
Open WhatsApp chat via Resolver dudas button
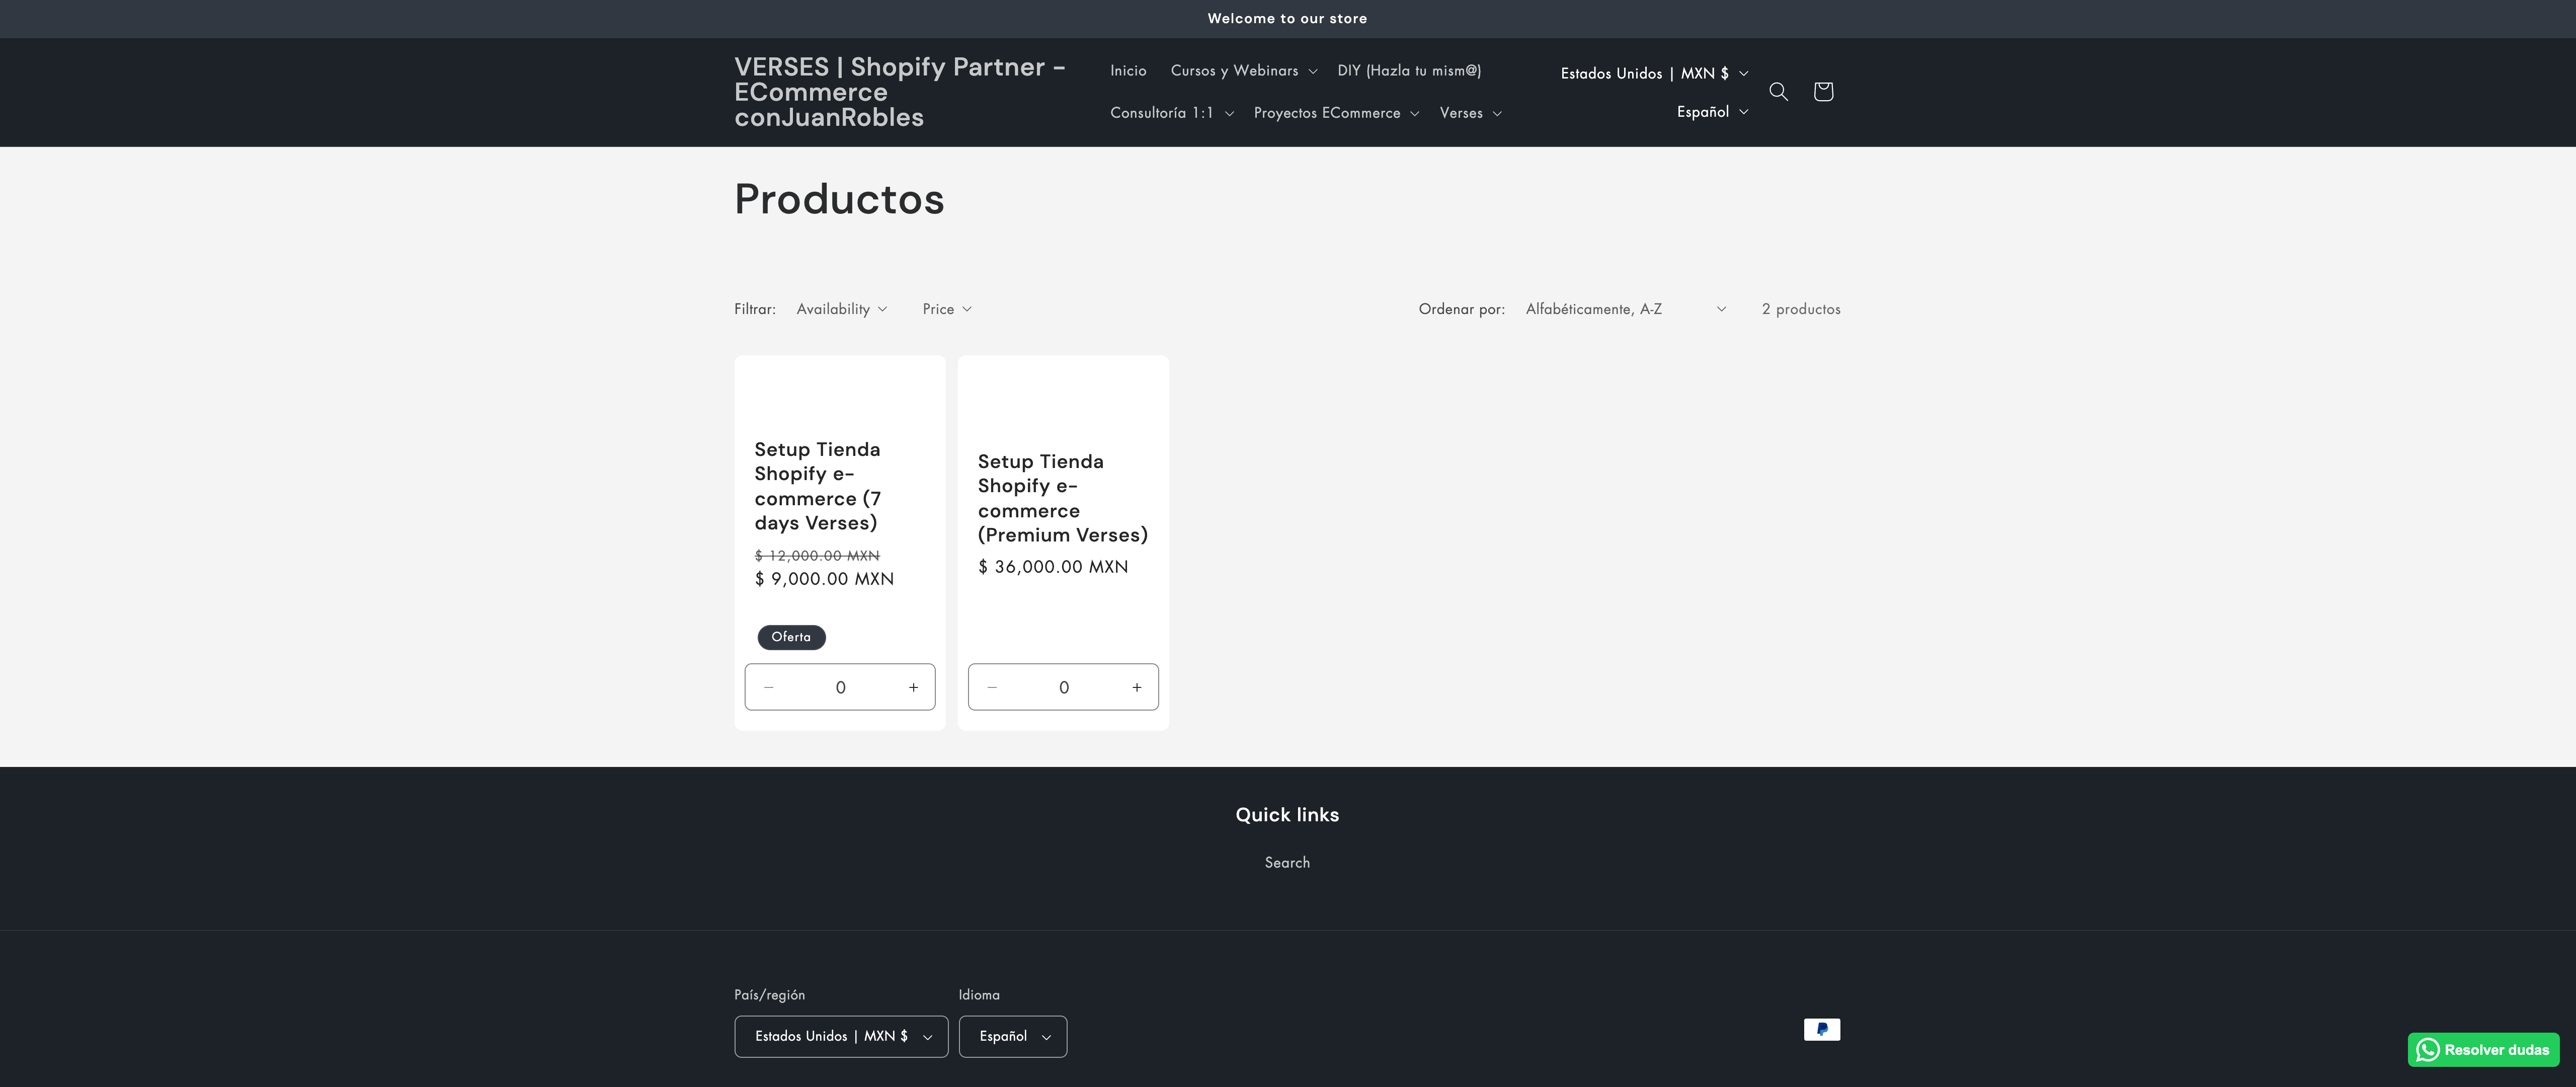[2483, 1049]
